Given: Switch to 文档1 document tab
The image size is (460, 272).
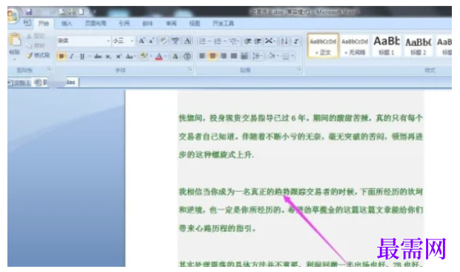Looking at the screenshot, I should (x=19, y=83).
